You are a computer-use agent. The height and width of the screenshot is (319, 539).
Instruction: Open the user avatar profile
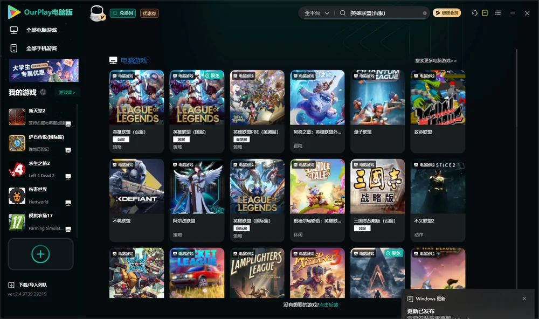click(x=97, y=13)
